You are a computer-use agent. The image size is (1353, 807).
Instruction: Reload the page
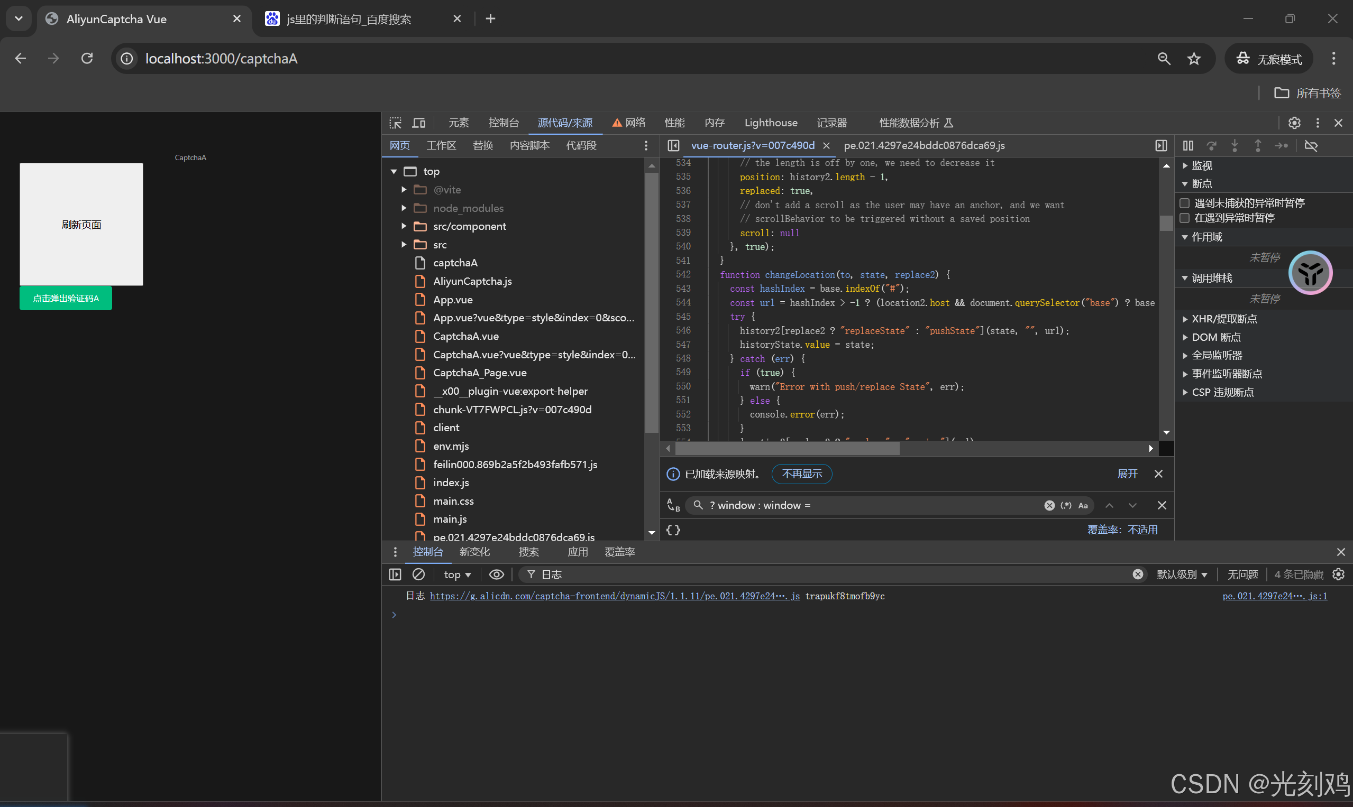tap(87, 58)
